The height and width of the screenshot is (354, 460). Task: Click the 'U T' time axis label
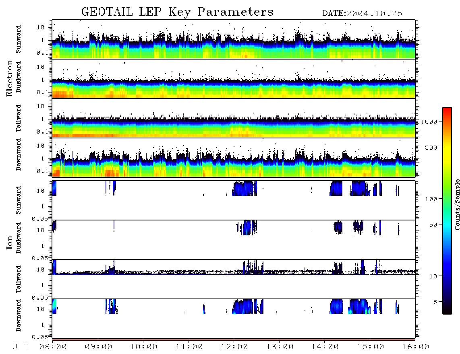coord(20,347)
